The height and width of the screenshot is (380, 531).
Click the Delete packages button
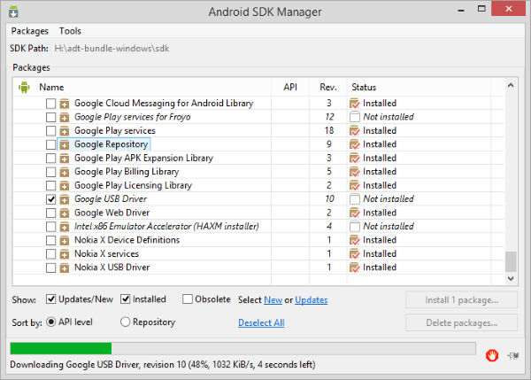[x=461, y=322]
